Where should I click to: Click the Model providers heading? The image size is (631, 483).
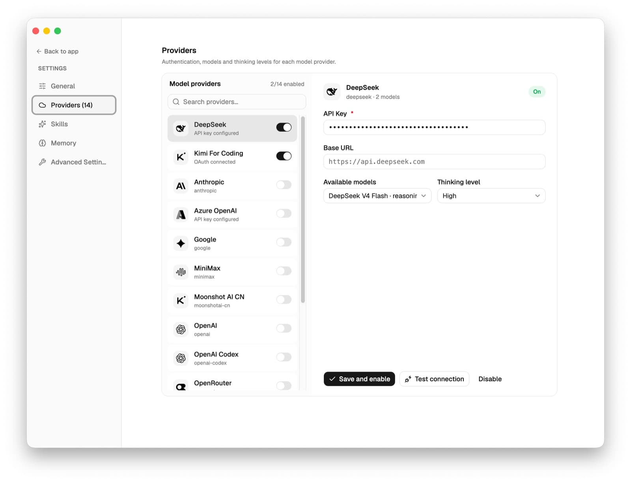[x=195, y=84]
